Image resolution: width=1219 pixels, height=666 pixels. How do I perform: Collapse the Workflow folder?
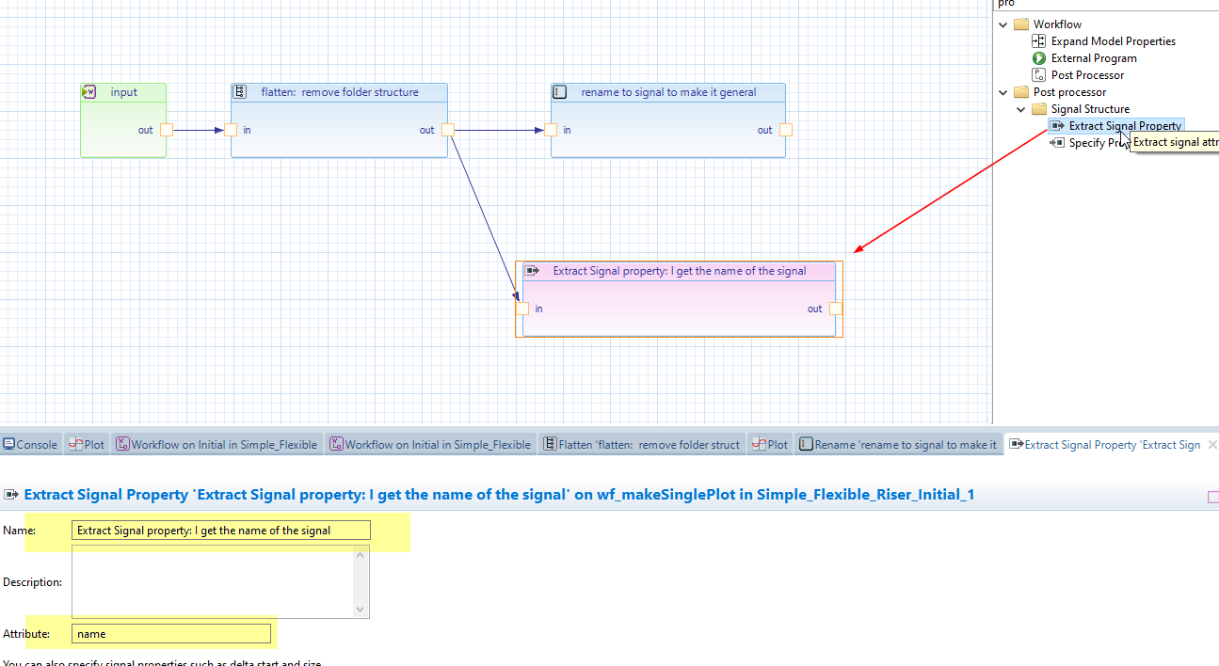point(1003,24)
